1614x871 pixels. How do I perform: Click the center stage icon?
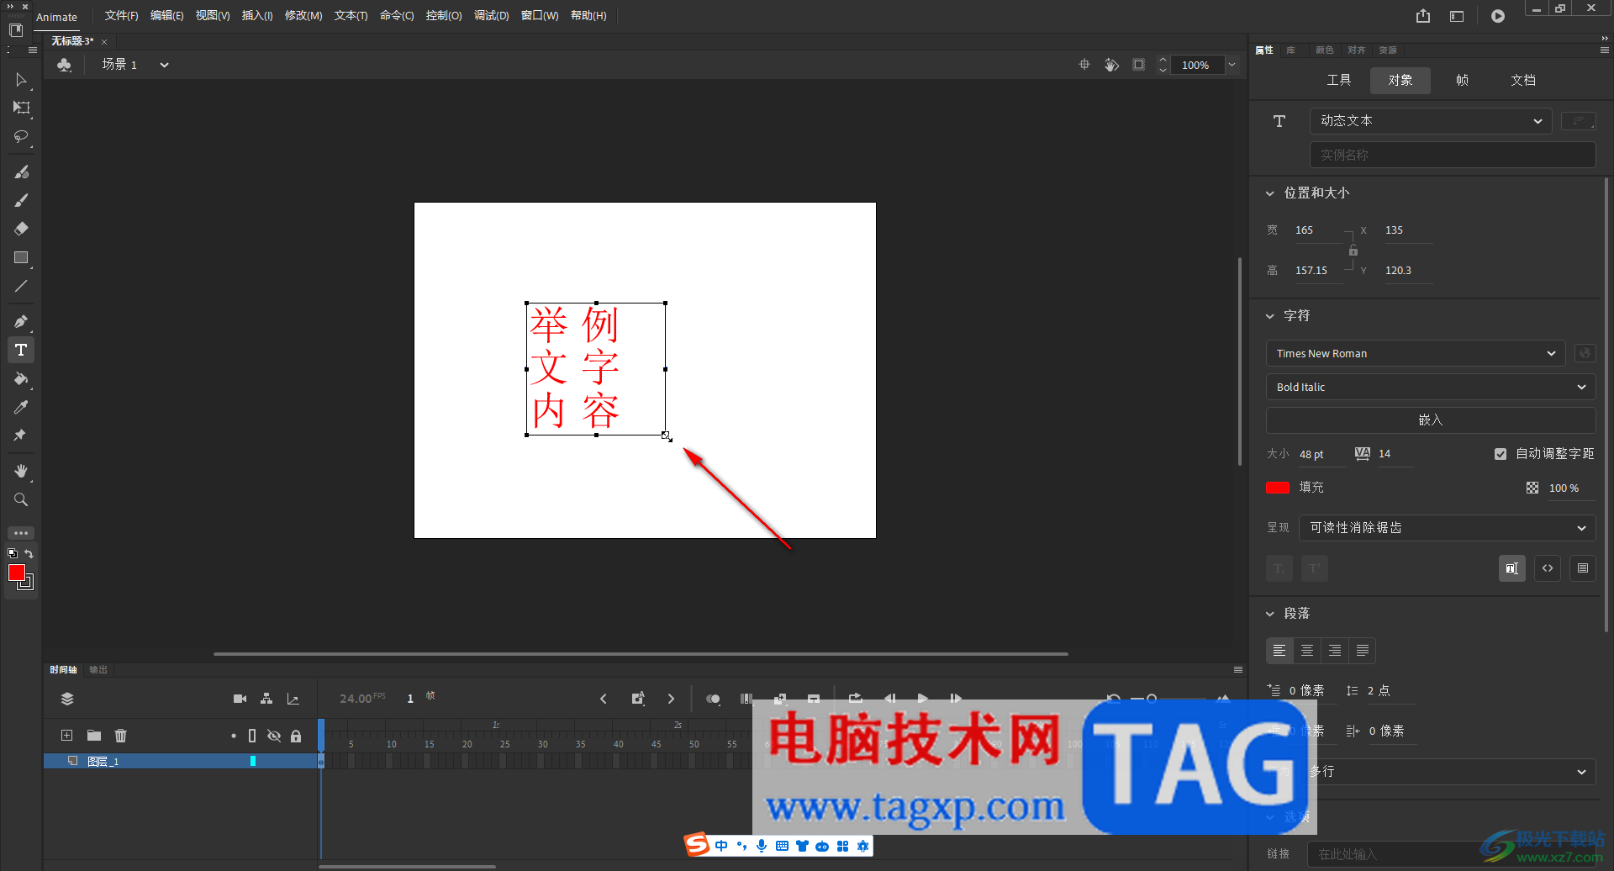(1084, 65)
